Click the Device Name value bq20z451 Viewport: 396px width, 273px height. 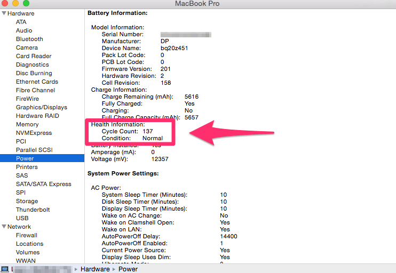pyautogui.click(x=175, y=48)
